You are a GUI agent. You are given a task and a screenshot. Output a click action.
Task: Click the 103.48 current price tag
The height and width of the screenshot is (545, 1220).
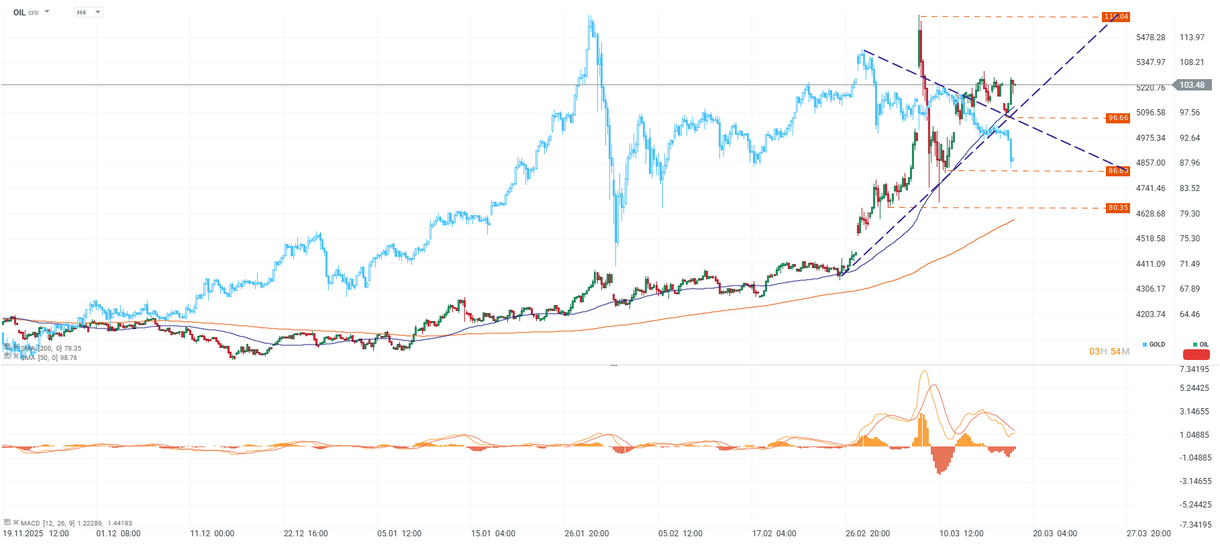coord(1194,85)
